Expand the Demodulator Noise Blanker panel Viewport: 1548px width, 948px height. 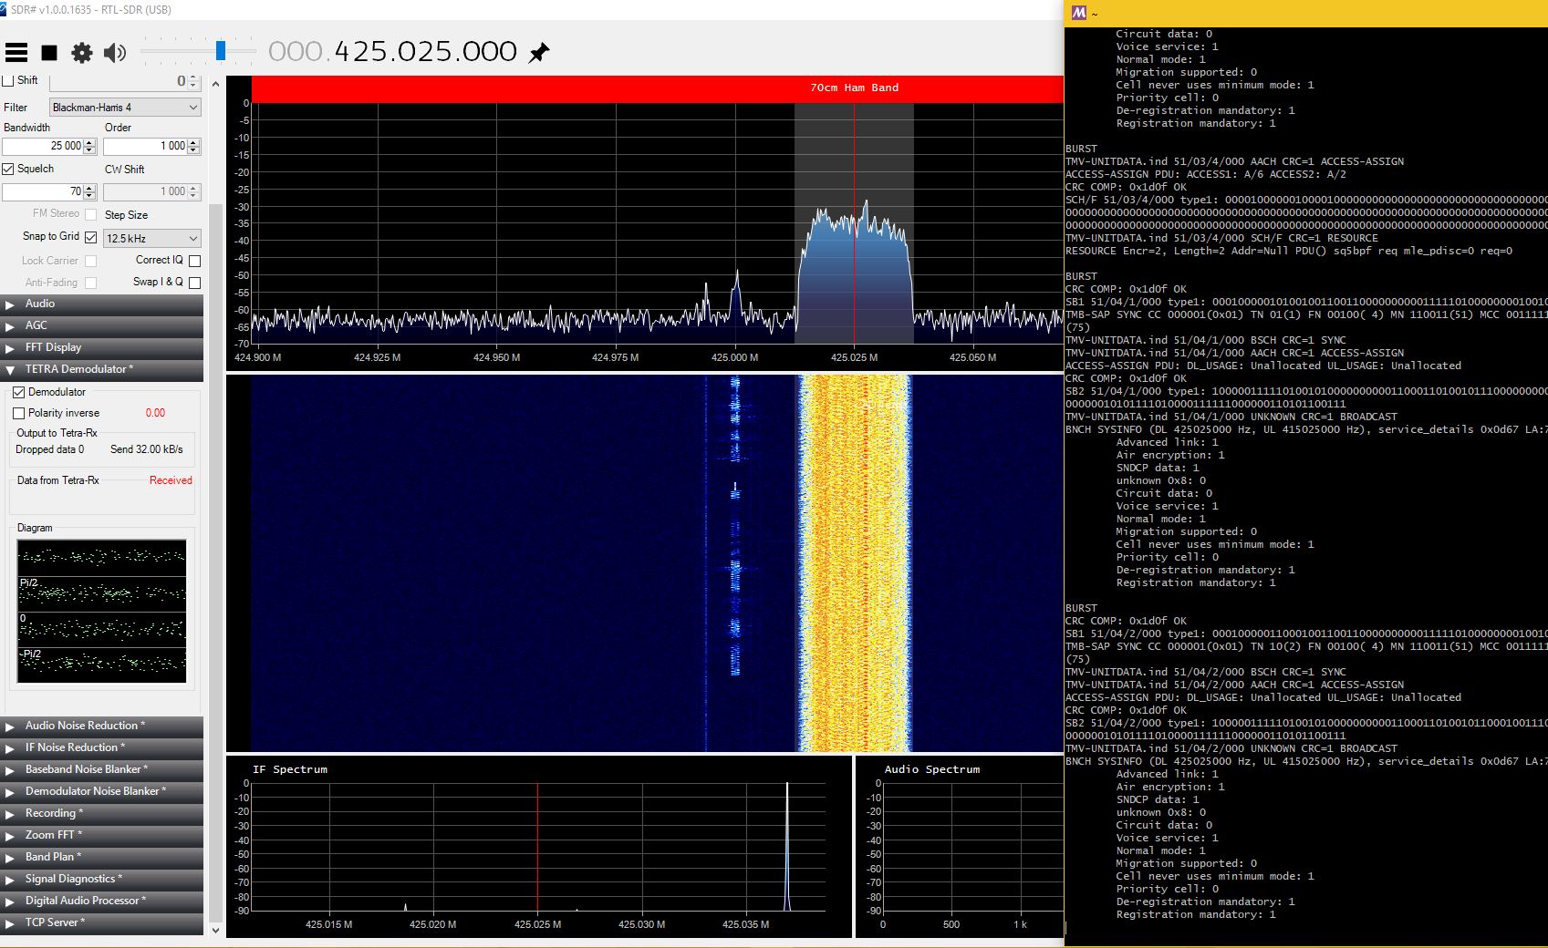[102, 791]
